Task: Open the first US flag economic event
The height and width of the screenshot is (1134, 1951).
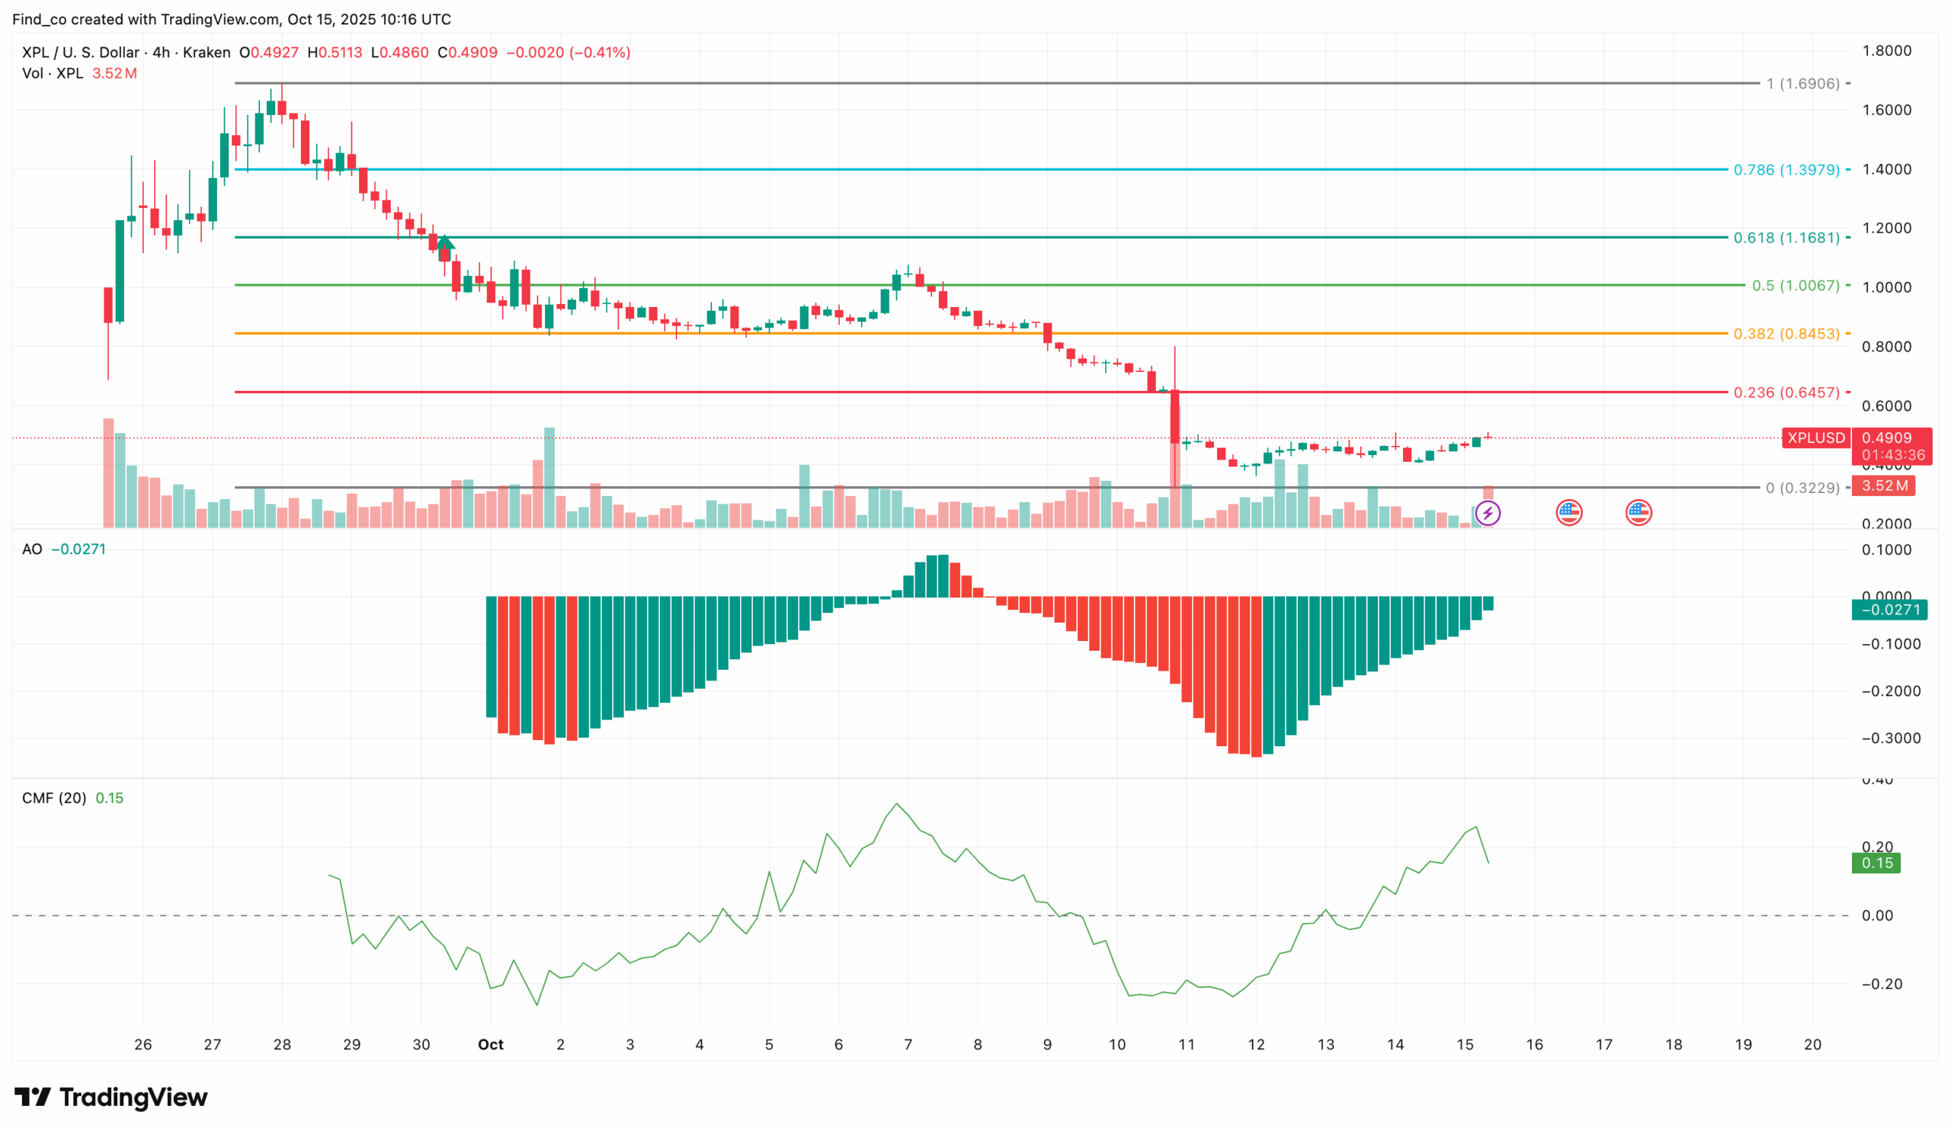Action: click(x=1568, y=512)
